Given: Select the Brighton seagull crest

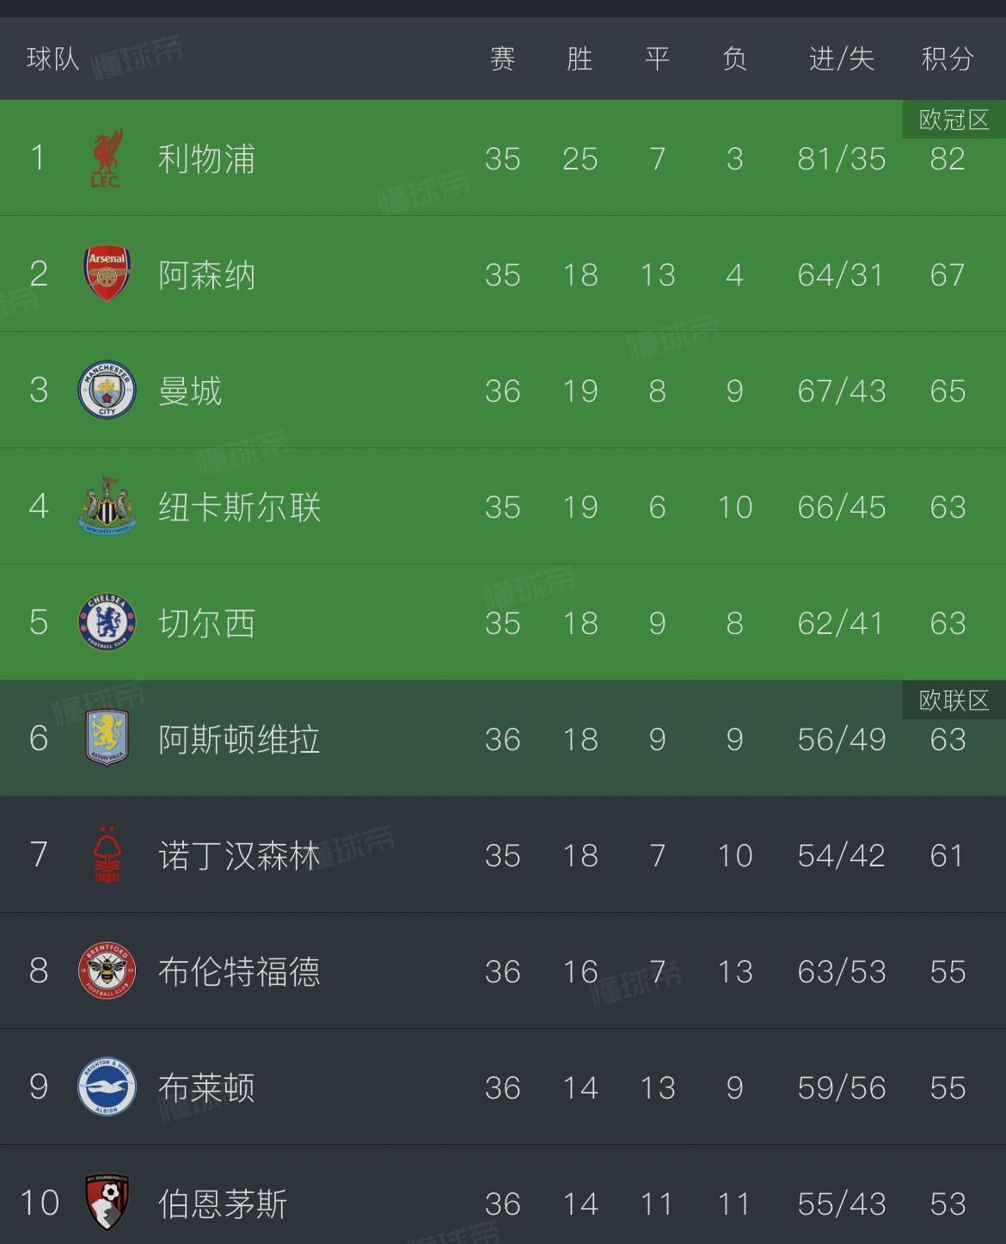Looking at the screenshot, I should (x=107, y=1087).
